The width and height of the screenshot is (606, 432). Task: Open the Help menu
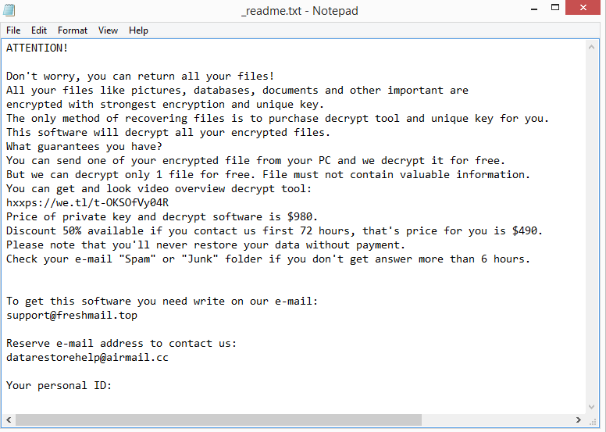click(x=138, y=30)
